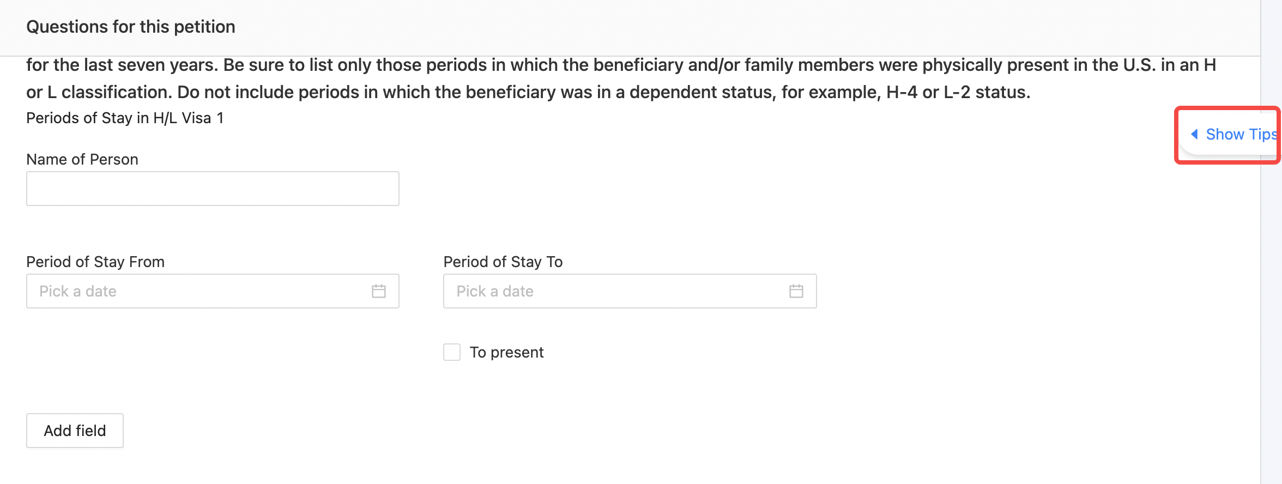Click the Add field button
The width and height of the screenshot is (1282, 484).
point(75,431)
